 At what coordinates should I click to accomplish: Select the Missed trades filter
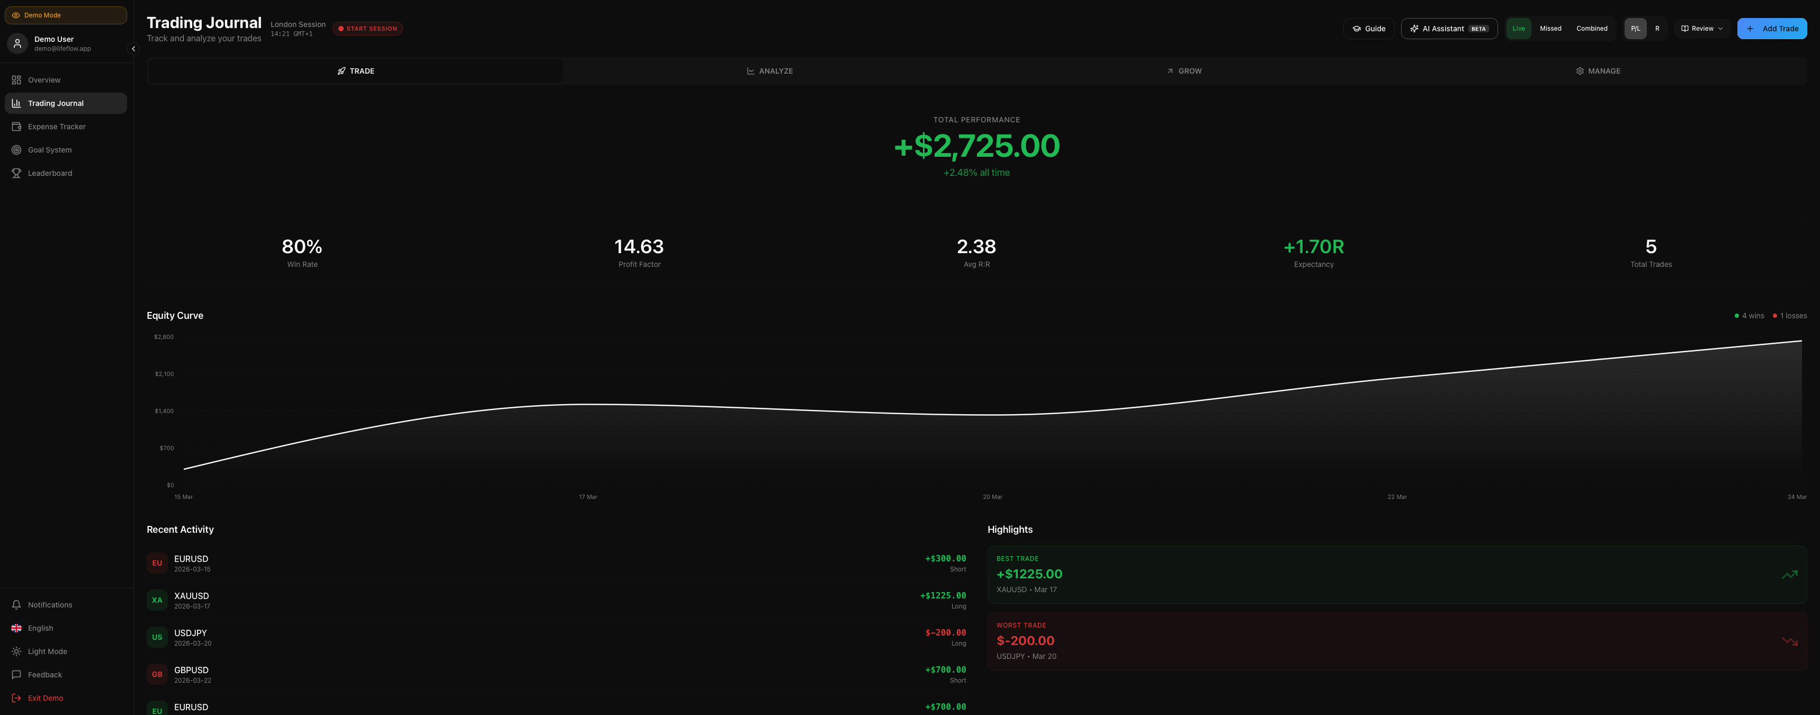pyautogui.click(x=1550, y=29)
